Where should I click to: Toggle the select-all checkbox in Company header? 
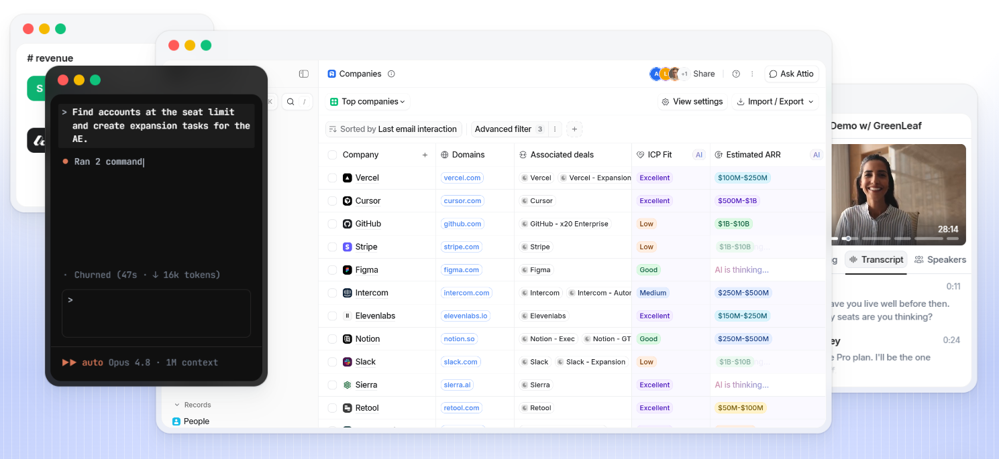point(332,155)
